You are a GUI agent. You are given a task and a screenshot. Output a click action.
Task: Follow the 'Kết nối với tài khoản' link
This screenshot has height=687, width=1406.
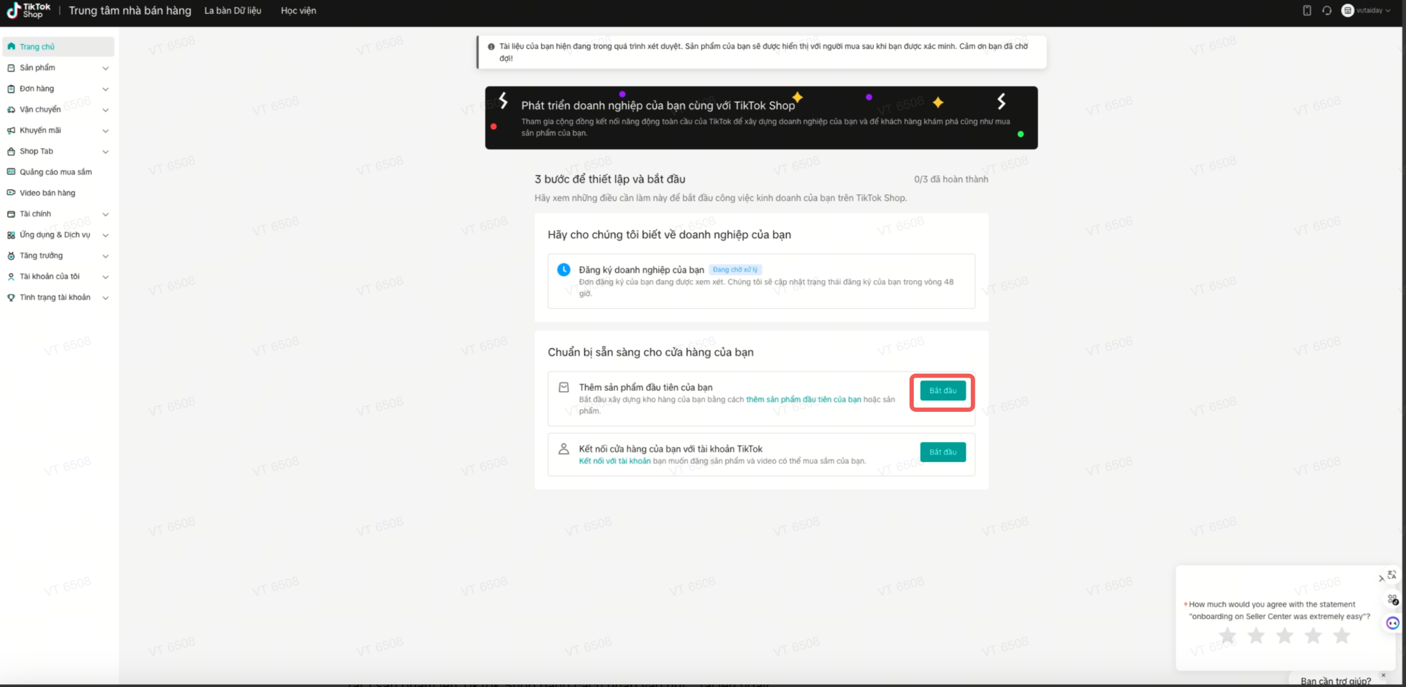pyautogui.click(x=614, y=461)
